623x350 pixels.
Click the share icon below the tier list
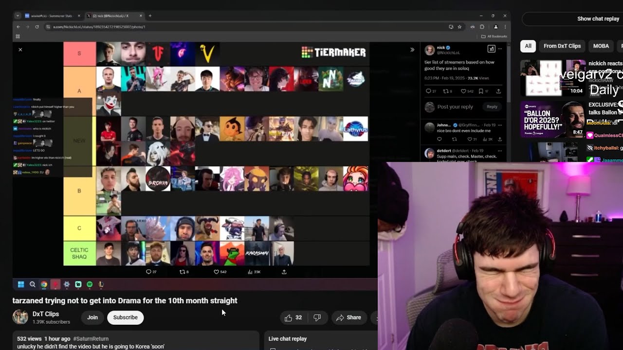[284, 272]
